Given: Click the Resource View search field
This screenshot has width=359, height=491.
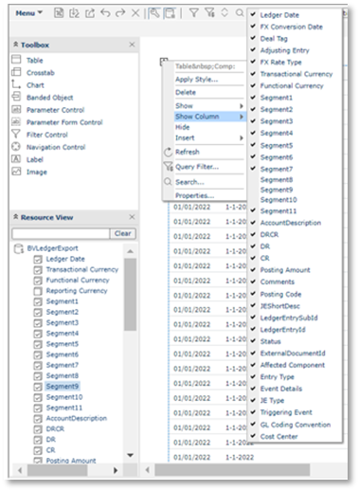Looking at the screenshot, I should pos(61,233).
